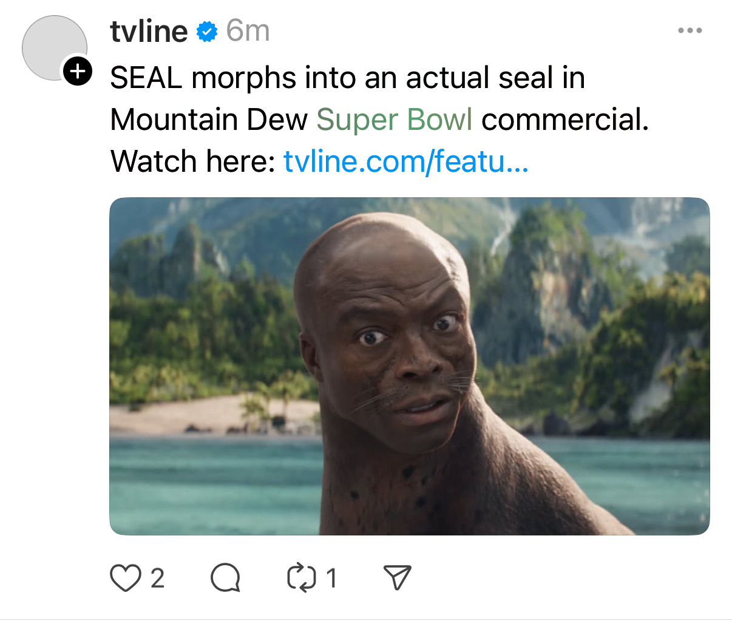
Task: View likes by clicking the count 2
Action: (x=157, y=579)
